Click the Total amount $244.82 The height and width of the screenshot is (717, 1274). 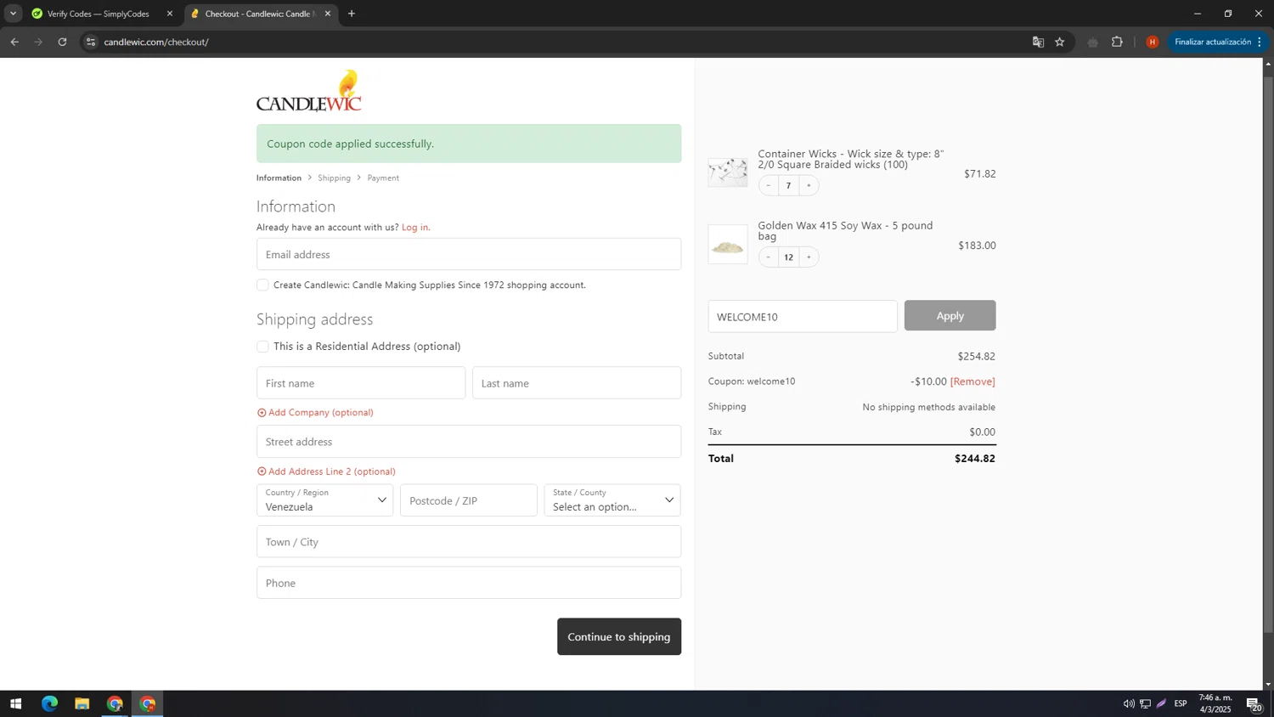pos(975,458)
